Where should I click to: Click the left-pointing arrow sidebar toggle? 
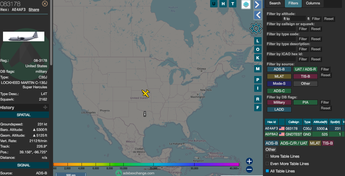point(257,15)
